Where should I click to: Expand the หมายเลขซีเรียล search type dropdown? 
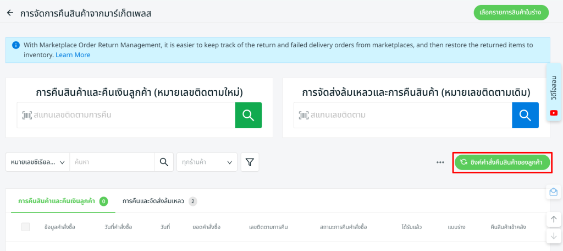coord(37,162)
